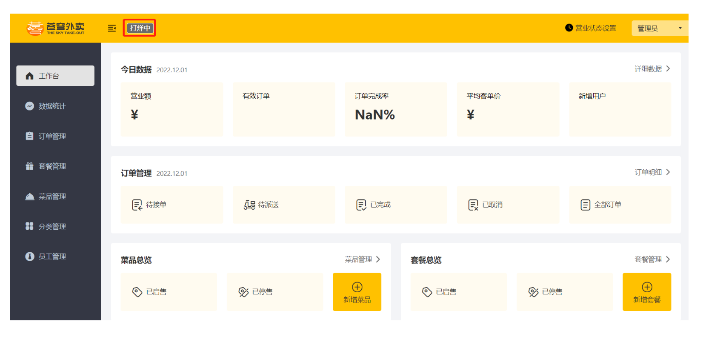Open 套餐管理 link in 套餐总览
The height and width of the screenshot is (345, 706).
(648, 259)
